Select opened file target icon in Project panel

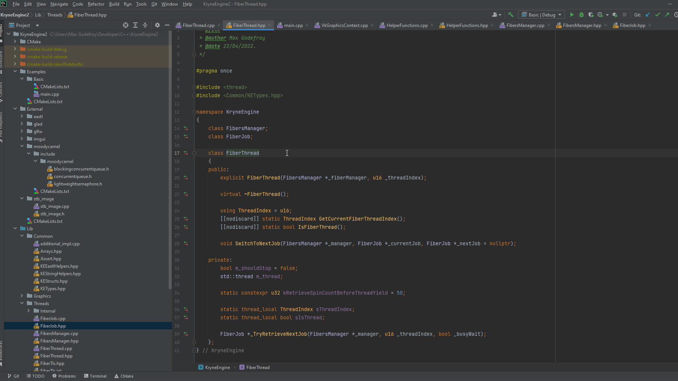pyautogui.click(x=126, y=25)
